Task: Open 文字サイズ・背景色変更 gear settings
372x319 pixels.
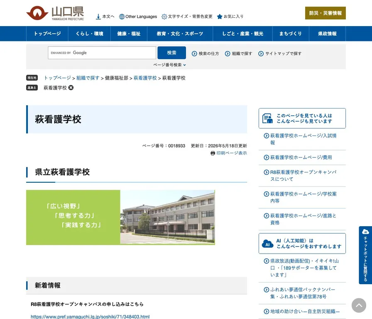Action: [187, 17]
